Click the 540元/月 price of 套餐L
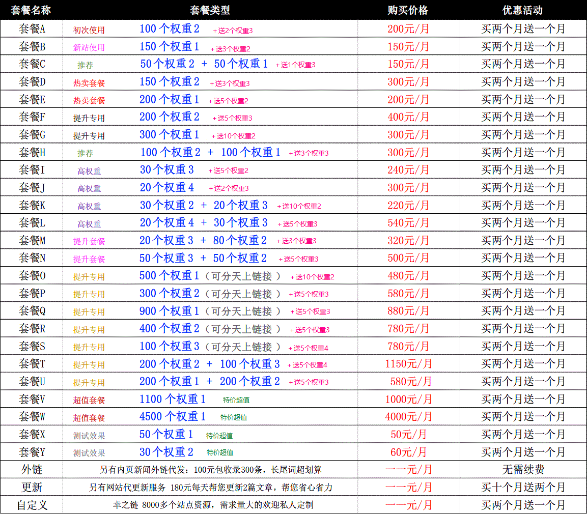Image resolution: width=587 pixels, height=514 pixels. (x=408, y=223)
